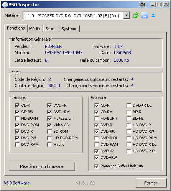Click the date value 03/09/08
This screenshot has height=191, width=171.
(x=122, y=53)
